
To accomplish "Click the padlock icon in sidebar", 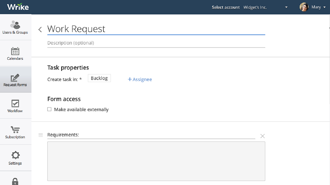I will pos(15,181).
